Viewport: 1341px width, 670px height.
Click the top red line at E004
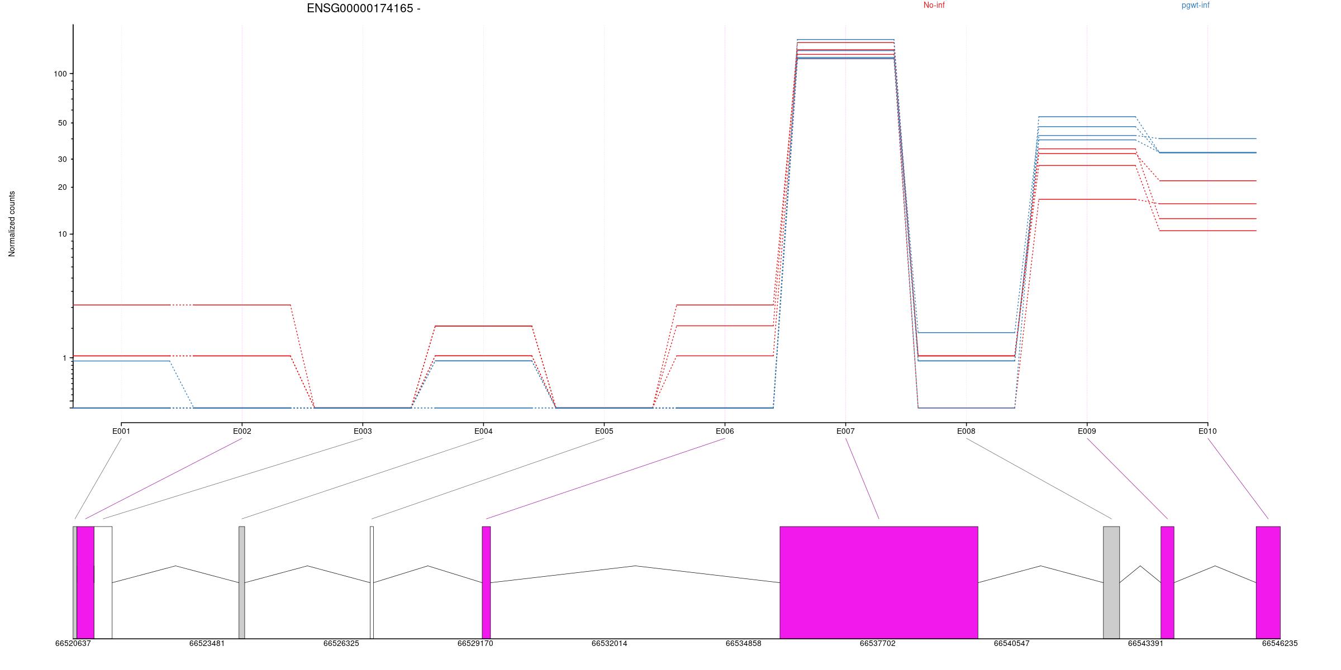tap(483, 326)
